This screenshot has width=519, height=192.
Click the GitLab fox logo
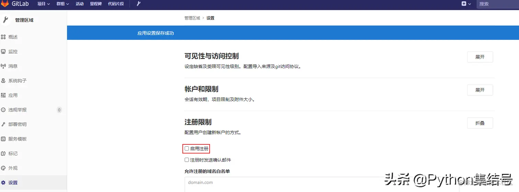point(5,4)
